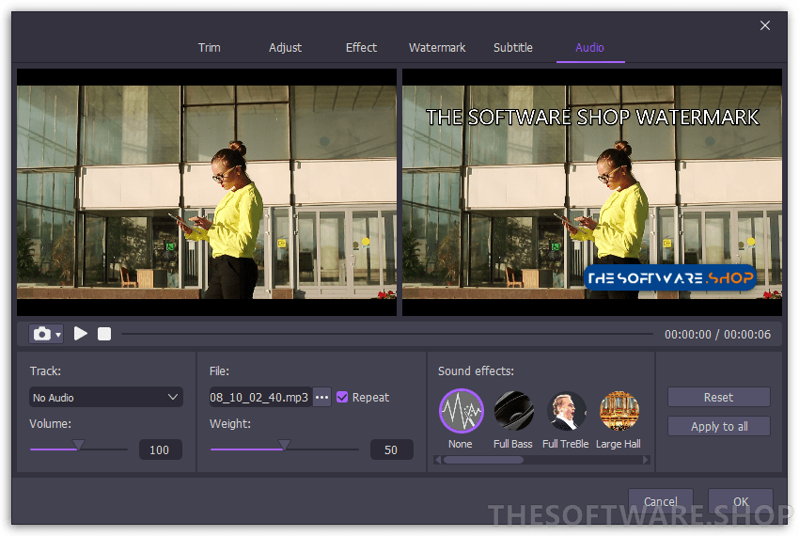Click the Weight slider handle
This screenshot has width=799, height=536.
tap(284, 445)
